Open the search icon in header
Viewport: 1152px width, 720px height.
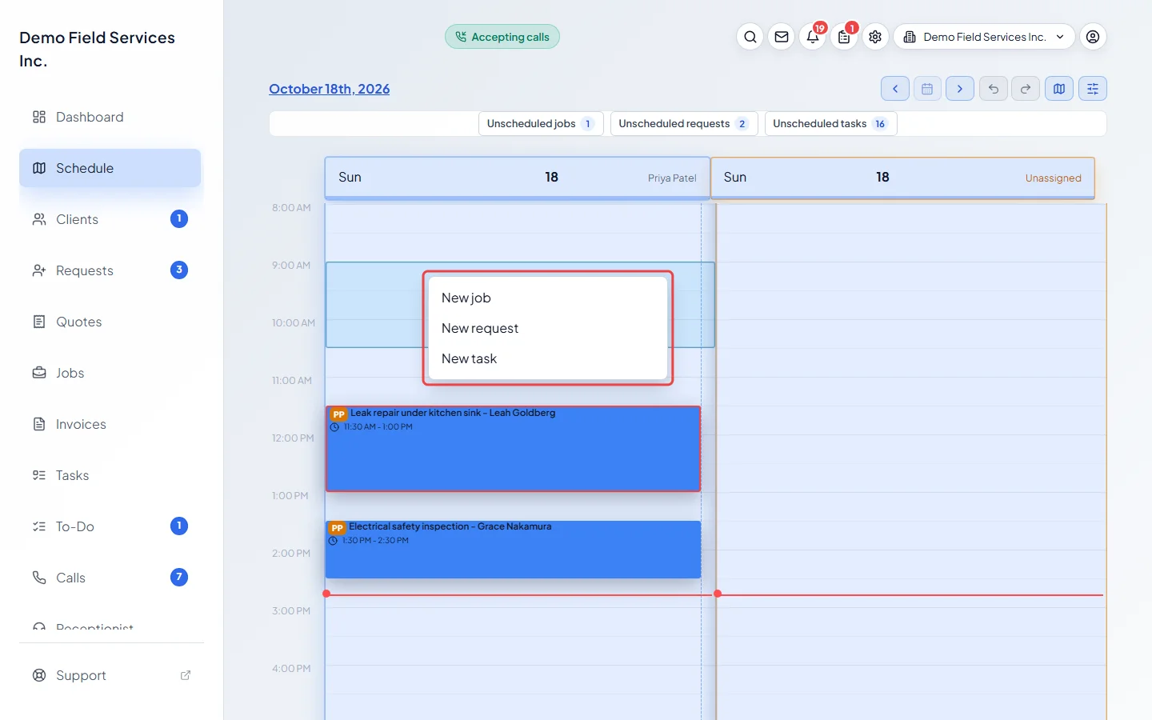pos(750,37)
